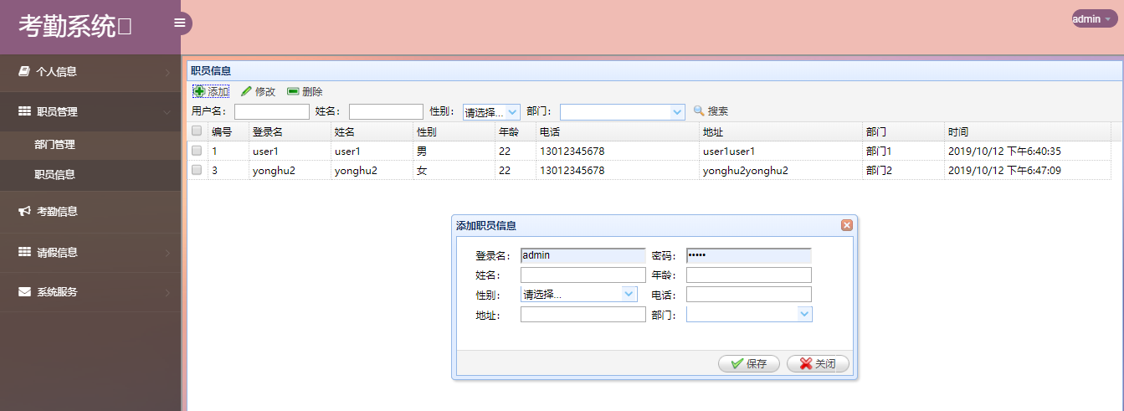This screenshot has width=1124, height=411.
Task: Click the 保存 button in the dialog
Action: 749,364
